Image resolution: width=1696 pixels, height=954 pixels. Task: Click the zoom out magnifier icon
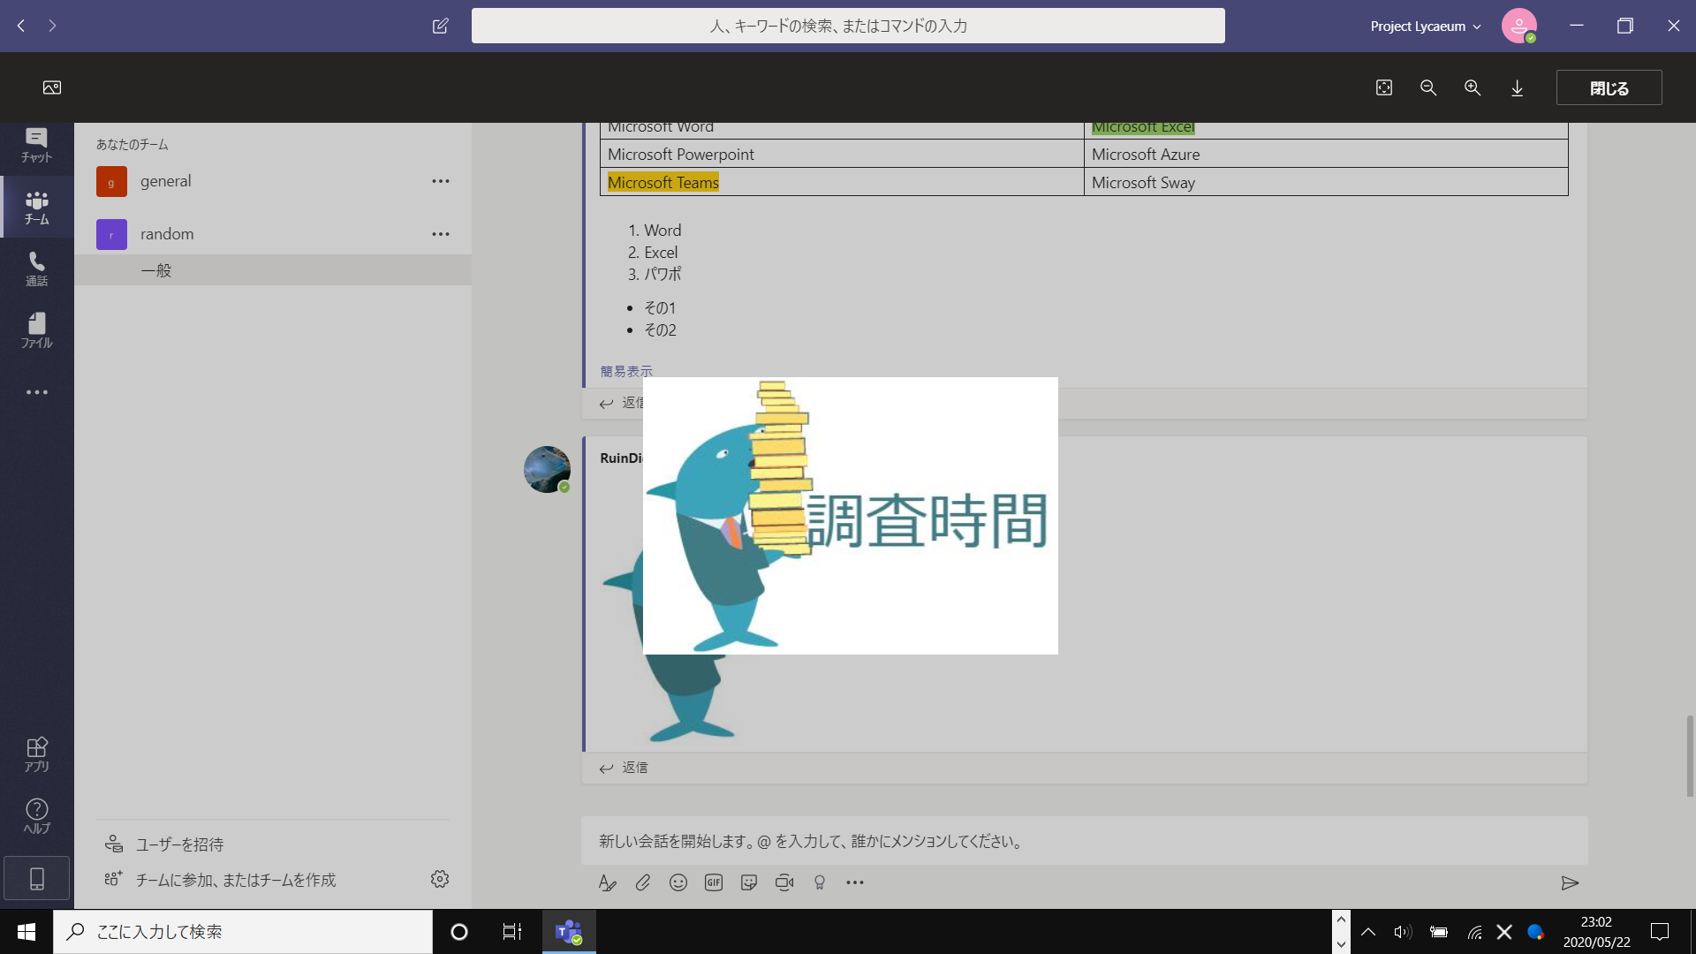click(x=1428, y=87)
